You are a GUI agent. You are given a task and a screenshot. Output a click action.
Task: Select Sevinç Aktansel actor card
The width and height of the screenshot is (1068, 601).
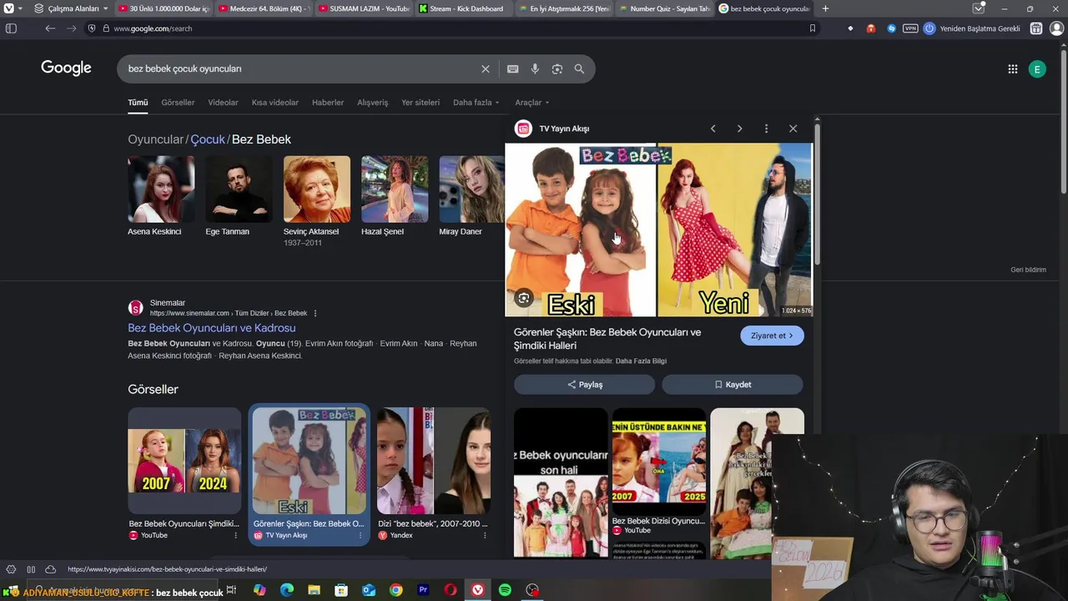click(x=317, y=201)
